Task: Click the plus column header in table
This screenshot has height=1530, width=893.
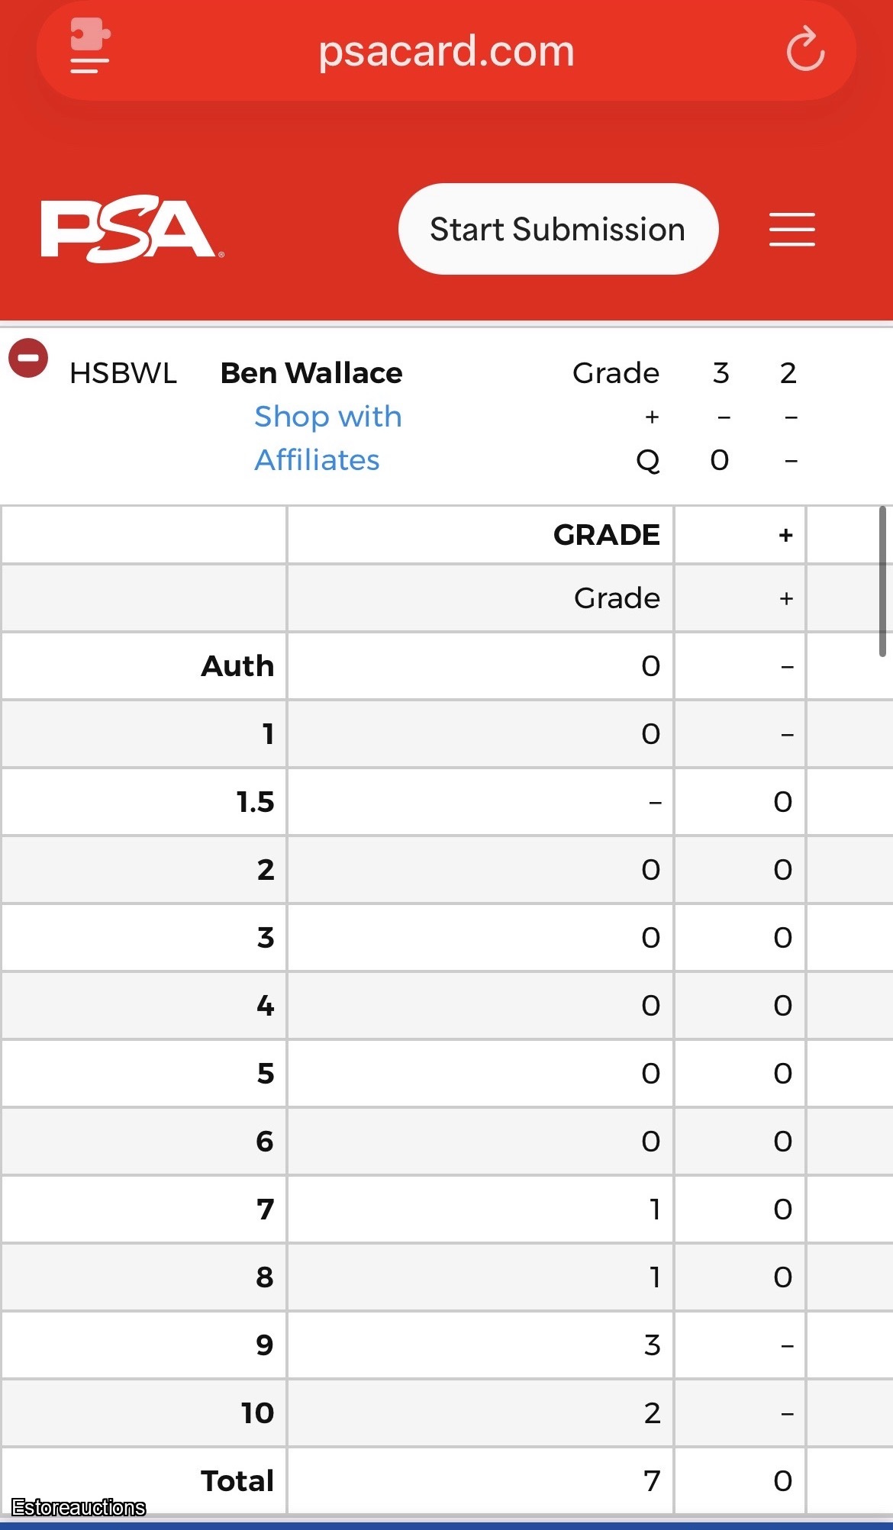Action: point(785,535)
